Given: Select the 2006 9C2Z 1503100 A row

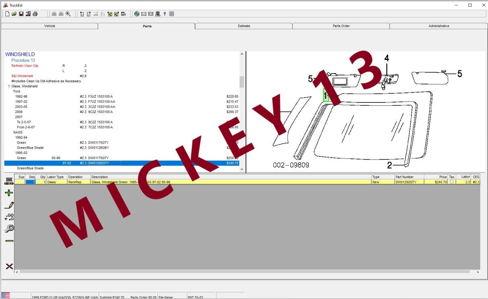Looking at the screenshot, I should (122, 112).
